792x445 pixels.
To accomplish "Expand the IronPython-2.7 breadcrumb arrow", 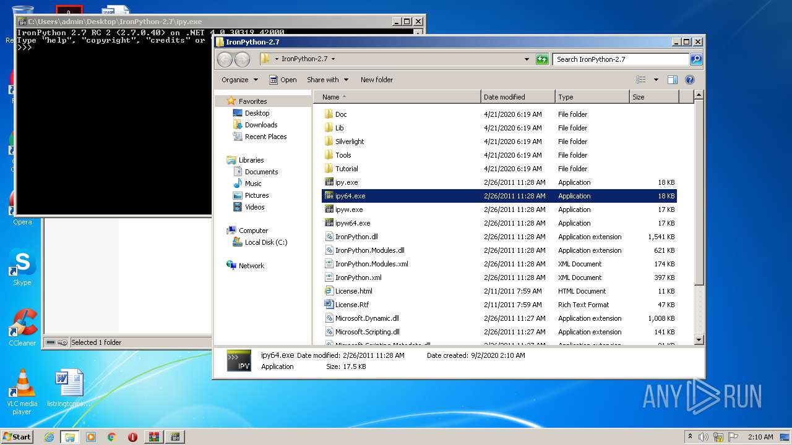I will (x=333, y=59).
